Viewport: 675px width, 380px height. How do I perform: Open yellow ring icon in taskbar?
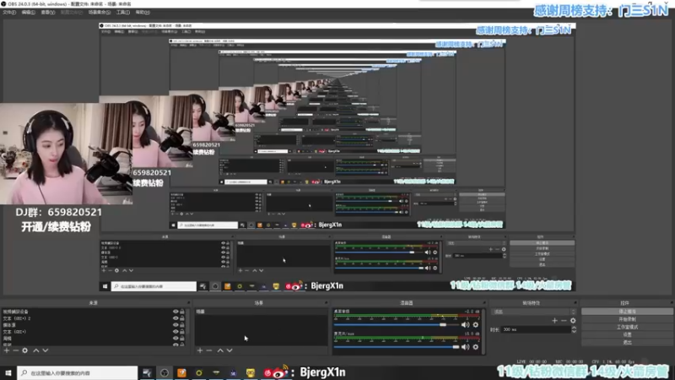(199, 372)
